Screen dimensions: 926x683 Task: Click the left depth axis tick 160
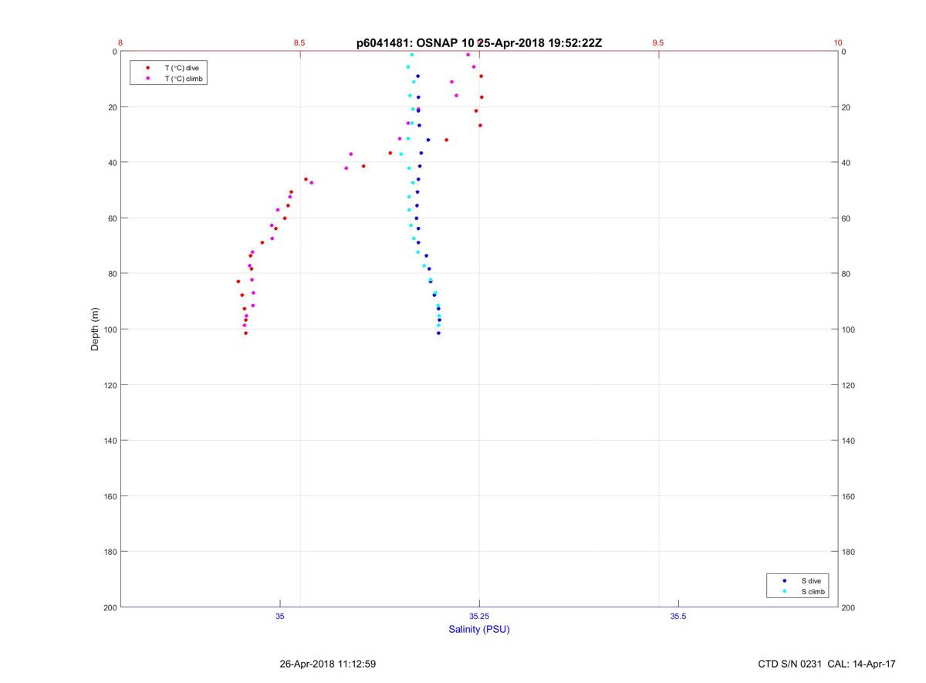[110, 496]
